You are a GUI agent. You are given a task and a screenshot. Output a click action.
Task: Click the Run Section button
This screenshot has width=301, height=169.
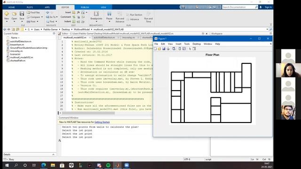(135, 15)
